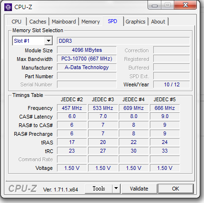Go to the Mainboard tab

(64, 22)
